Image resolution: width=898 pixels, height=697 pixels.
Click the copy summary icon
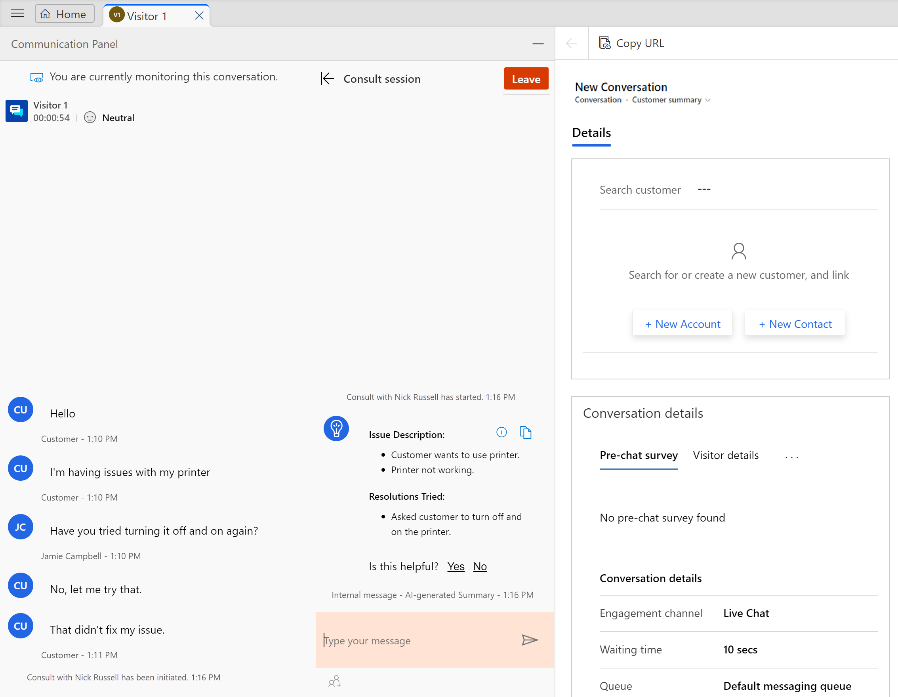[526, 432]
